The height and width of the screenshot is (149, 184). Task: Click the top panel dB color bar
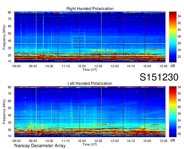[173, 37]
